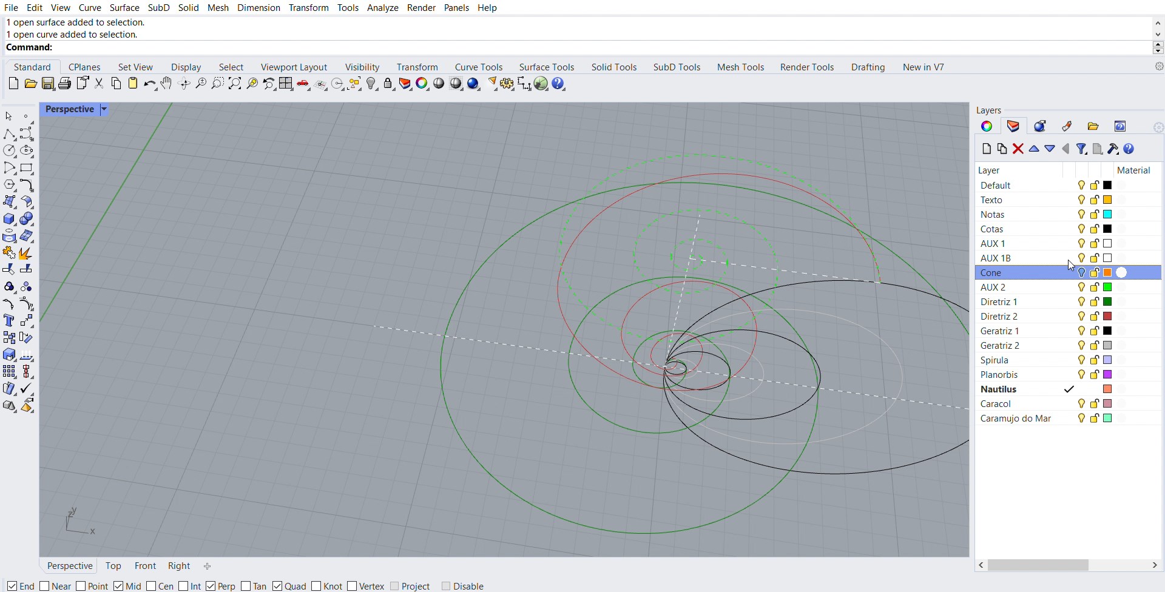Open Help via the blue question icon
Viewport: 1165px width, 592px height.
pos(559,84)
